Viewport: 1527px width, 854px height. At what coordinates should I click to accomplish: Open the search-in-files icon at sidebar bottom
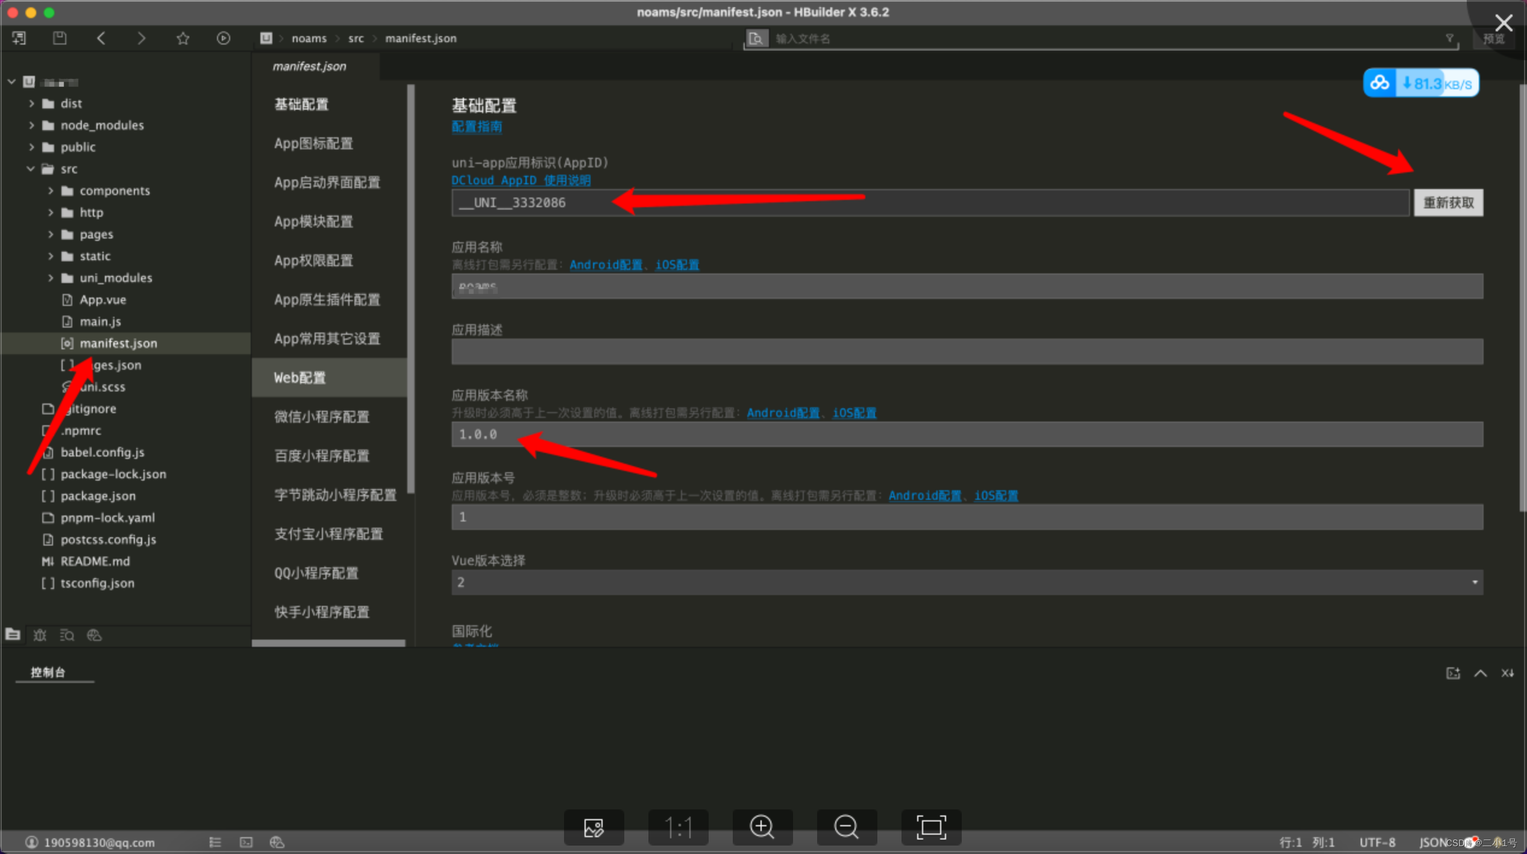tap(67, 635)
